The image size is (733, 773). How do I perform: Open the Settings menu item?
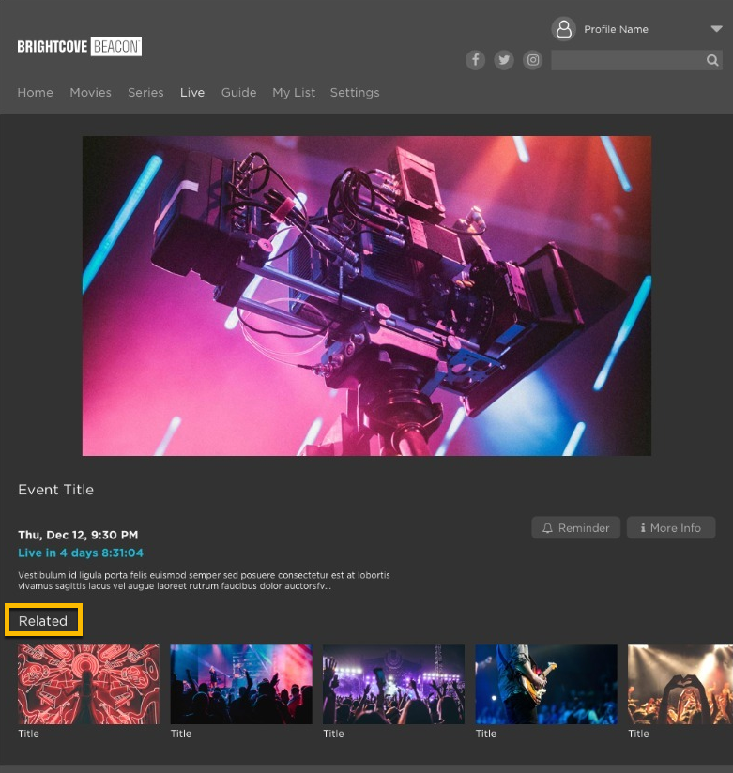pyautogui.click(x=355, y=93)
